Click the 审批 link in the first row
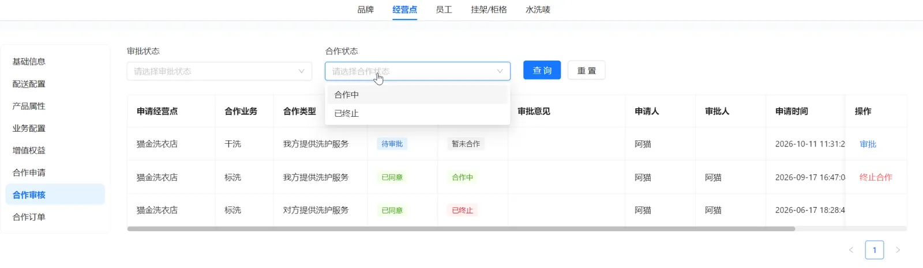Screen dimensions: 923x268 (x=868, y=144)
